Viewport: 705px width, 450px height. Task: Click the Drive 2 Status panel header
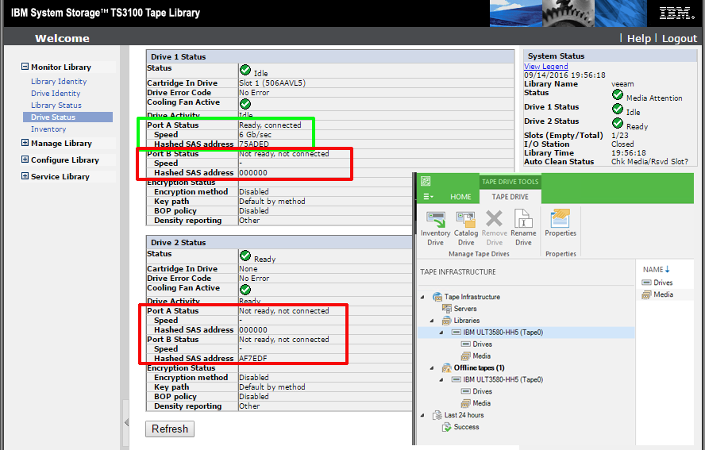(x=279, y=242)
